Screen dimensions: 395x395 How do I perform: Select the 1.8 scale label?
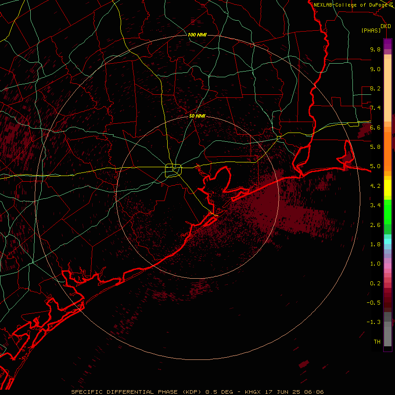pyautogui.click(x=375, y=244)
